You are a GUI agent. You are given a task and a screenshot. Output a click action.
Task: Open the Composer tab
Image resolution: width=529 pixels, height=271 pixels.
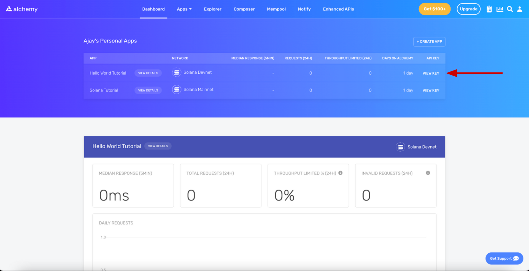coord(244,9)
